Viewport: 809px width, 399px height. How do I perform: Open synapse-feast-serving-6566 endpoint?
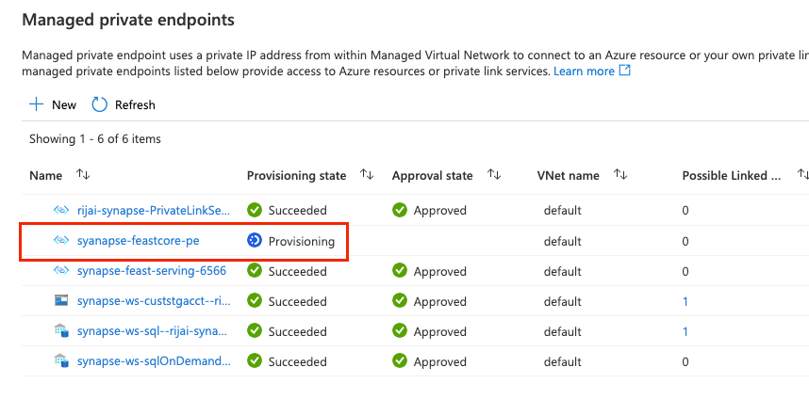[x=152, y=271]
